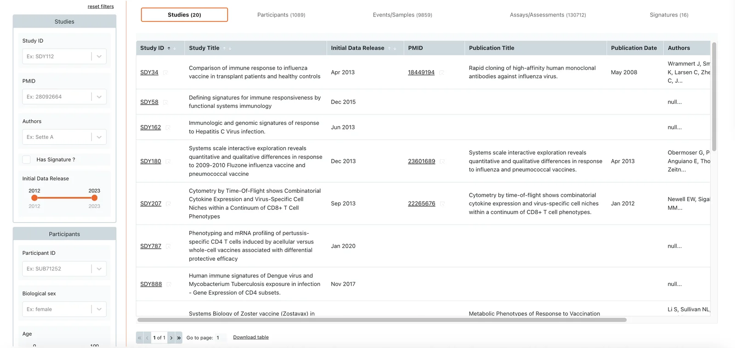
Task: Open study link SDY888
Action: click(151, 285)
